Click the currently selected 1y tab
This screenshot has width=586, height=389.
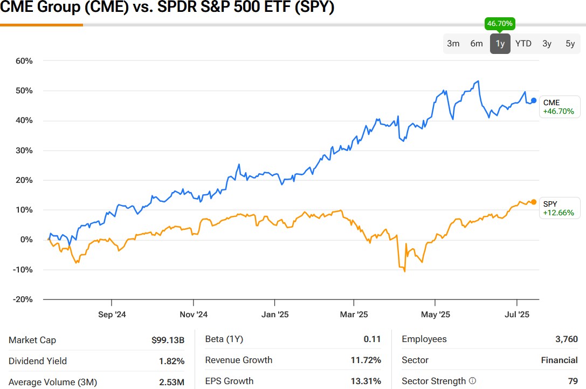point(500,44)
